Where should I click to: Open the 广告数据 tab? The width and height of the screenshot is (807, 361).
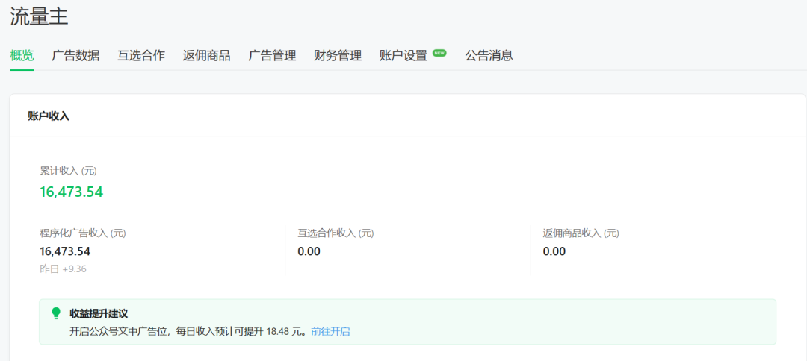(75, 56)
